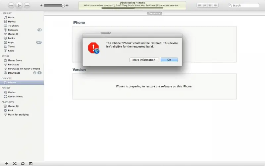The image size is (265, 166).
Task: Click the add playlist plus button
Action: point(7,163)
